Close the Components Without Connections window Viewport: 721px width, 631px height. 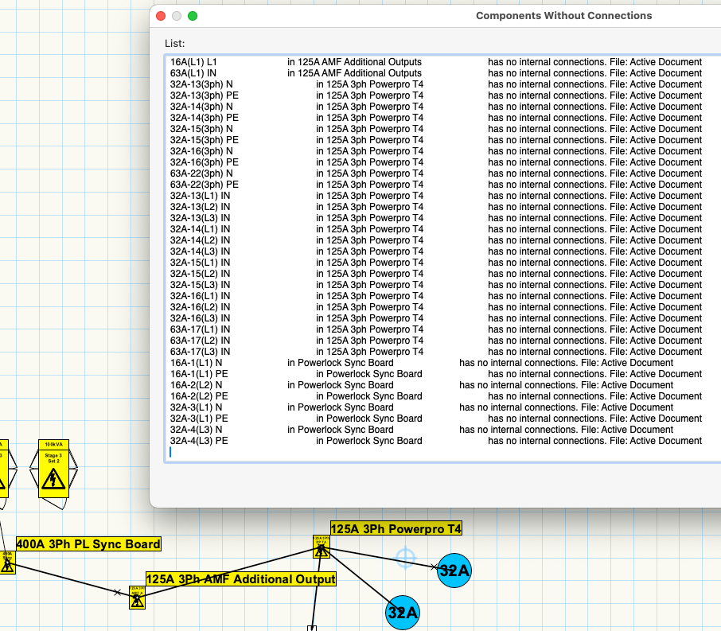tap(161, 16)
